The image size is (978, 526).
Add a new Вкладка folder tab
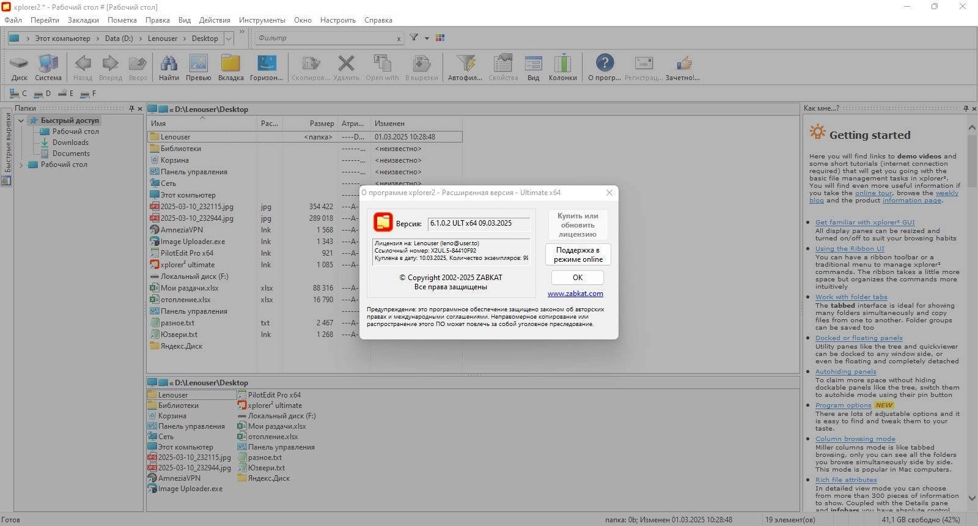230,67
